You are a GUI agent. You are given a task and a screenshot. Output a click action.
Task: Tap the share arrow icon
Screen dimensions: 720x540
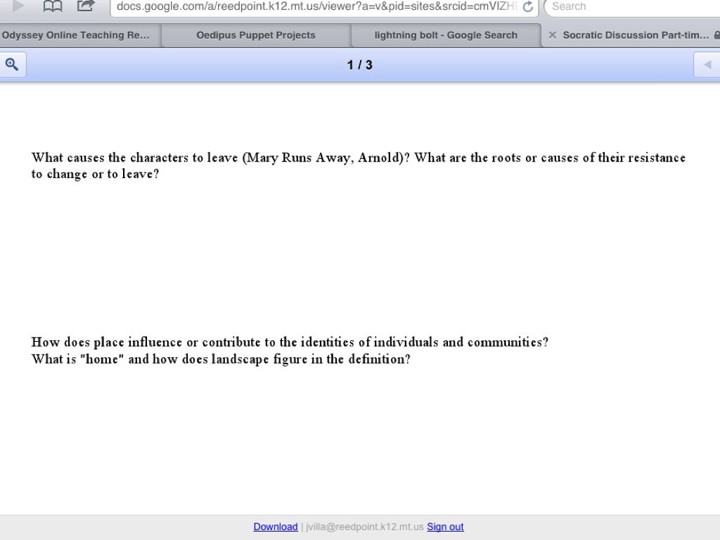(85, 6)
